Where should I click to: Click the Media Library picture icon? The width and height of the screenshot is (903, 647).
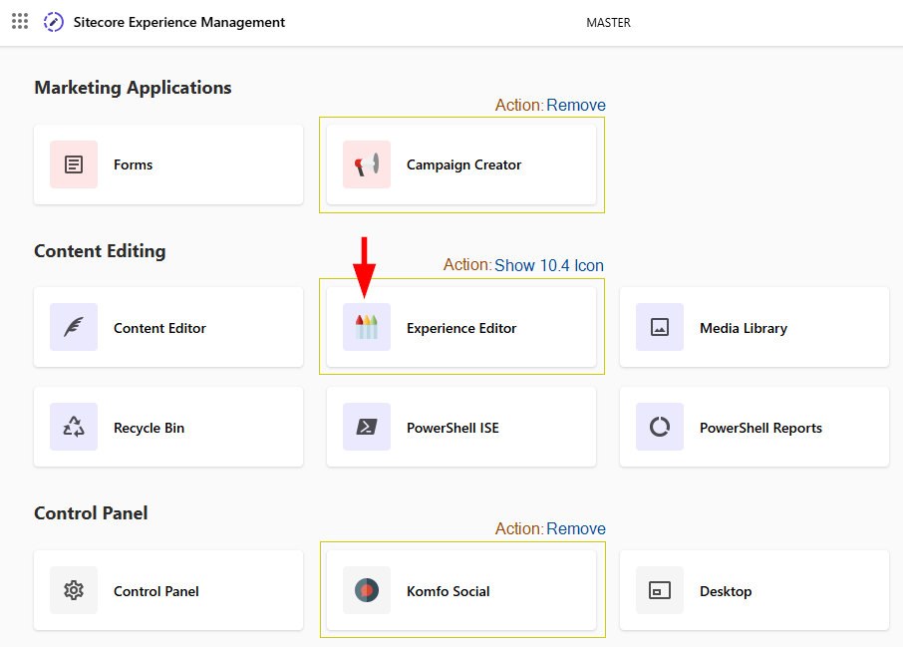pos(660,327)
